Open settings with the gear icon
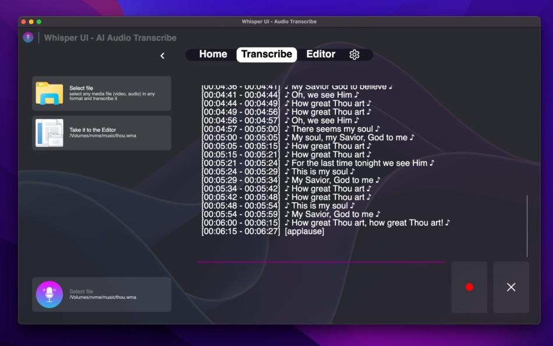Image resolution: width=553 pixels, height=346 pixels. point(355,54)
